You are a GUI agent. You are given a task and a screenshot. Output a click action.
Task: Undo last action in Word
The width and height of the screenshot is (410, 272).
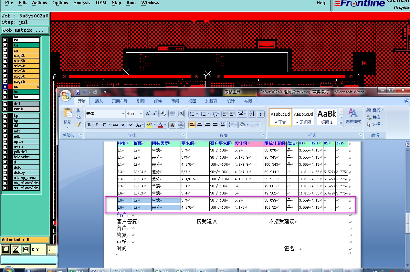(x=85, y=92)
